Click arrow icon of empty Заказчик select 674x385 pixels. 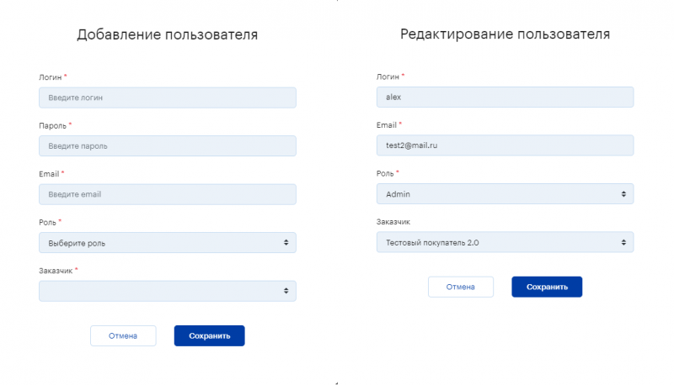point(286,291)
